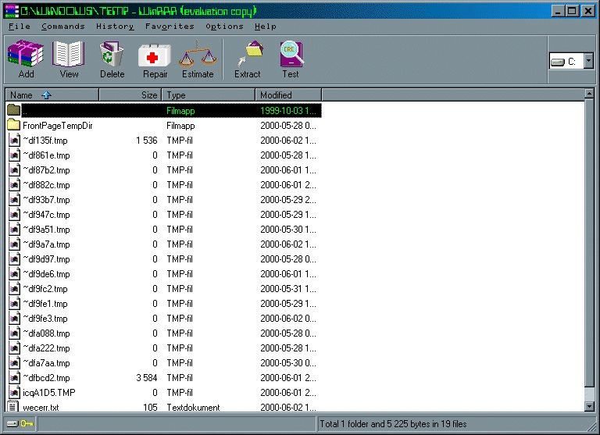Select file ~df947c.tmp
This screenshot has width=600, height=435.
(x=46, y=215)
